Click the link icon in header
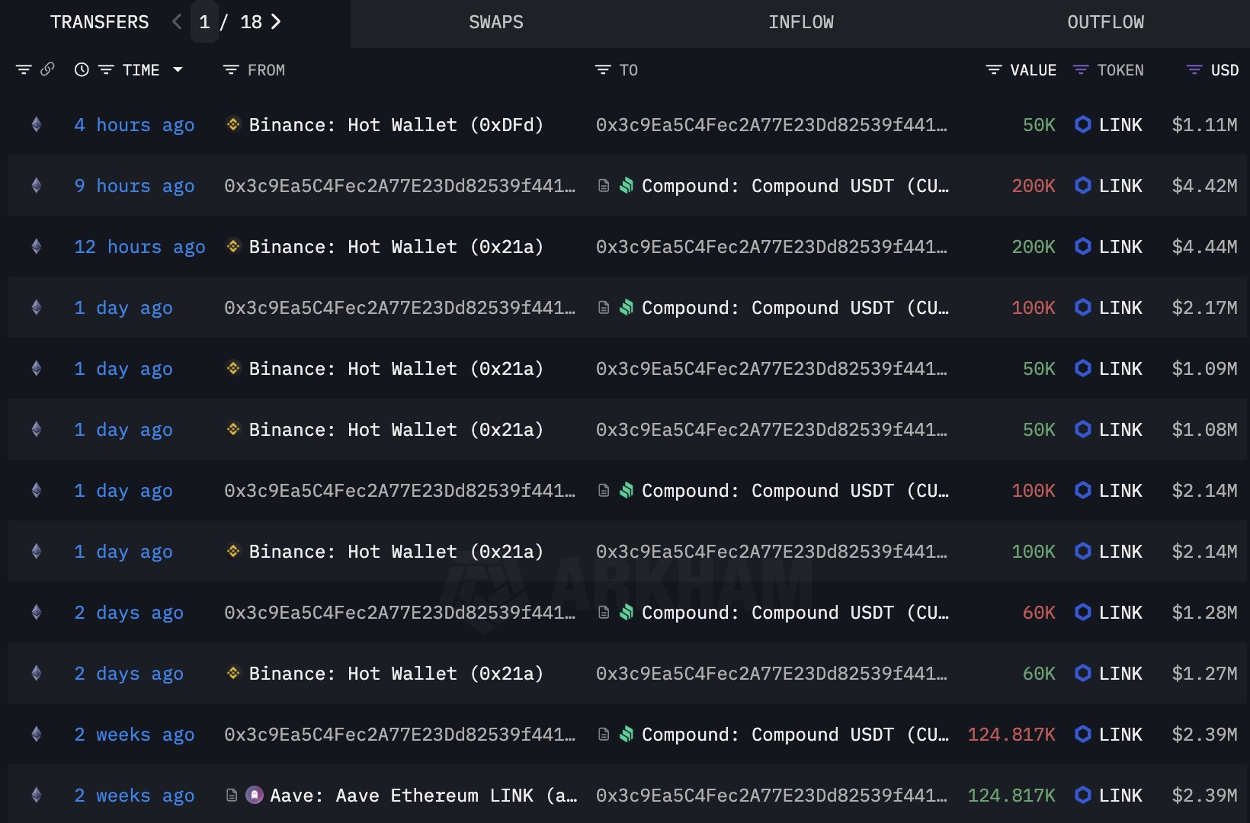 [47, 69]
